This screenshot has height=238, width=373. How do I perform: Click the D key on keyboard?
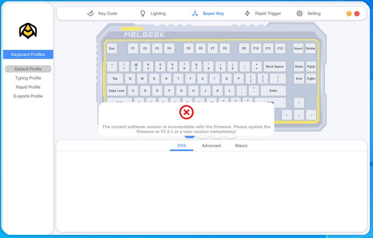[157, 91]
